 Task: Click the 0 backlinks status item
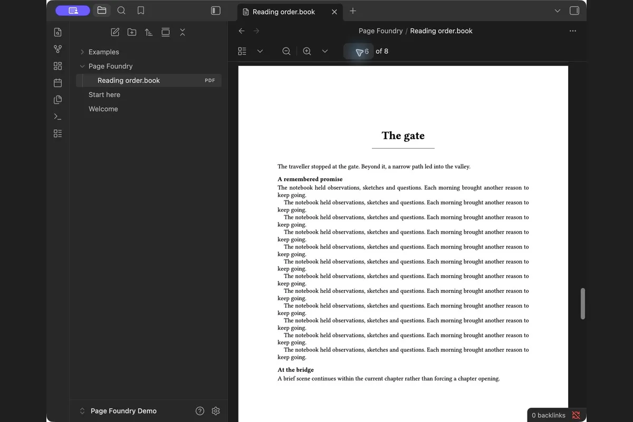tap(549, 415)
